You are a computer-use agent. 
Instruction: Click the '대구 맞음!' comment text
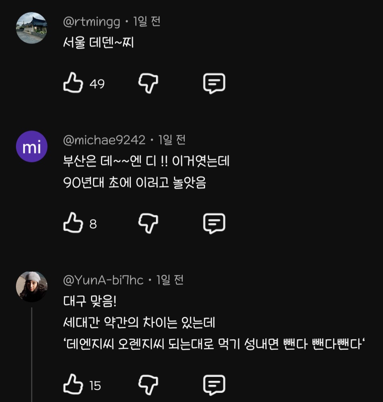pos(90,301)
